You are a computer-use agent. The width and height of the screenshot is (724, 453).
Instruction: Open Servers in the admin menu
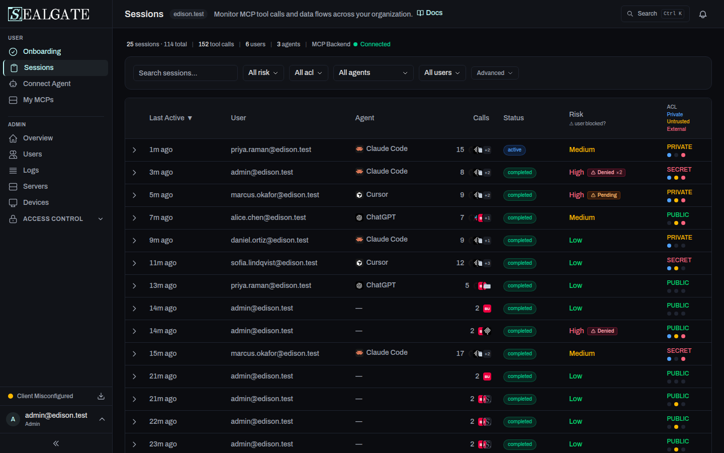(56, 186)
